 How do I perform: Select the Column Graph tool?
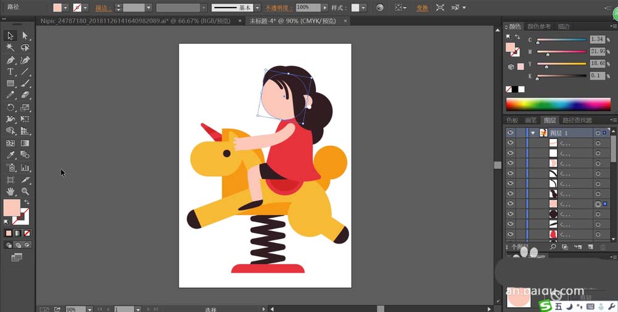25,167
